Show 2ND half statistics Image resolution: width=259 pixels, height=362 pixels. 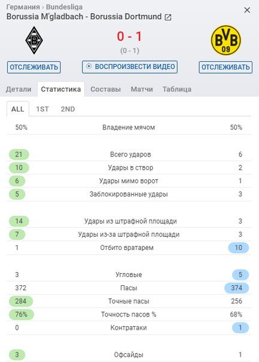pos(68,109)
